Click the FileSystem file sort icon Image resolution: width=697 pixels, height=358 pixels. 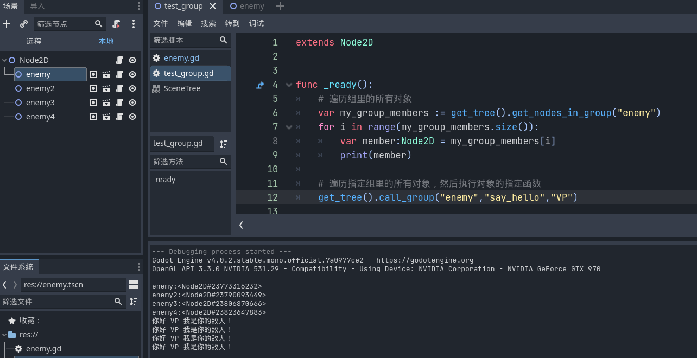pyautogui.click(x=134, y=302)
